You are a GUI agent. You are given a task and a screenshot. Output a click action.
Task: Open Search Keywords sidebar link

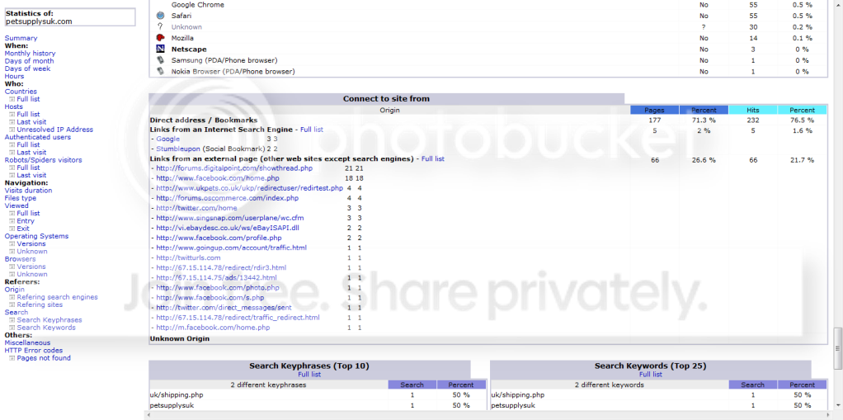pos(46,328)
